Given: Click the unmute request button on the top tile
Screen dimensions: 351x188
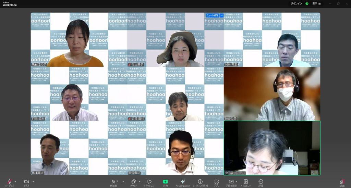Looking at the screenshot, I should tap(213, 15).
